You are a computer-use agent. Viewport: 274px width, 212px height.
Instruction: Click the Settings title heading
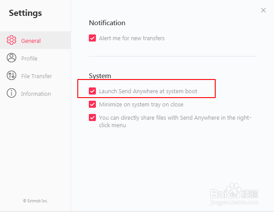point(25,13)
